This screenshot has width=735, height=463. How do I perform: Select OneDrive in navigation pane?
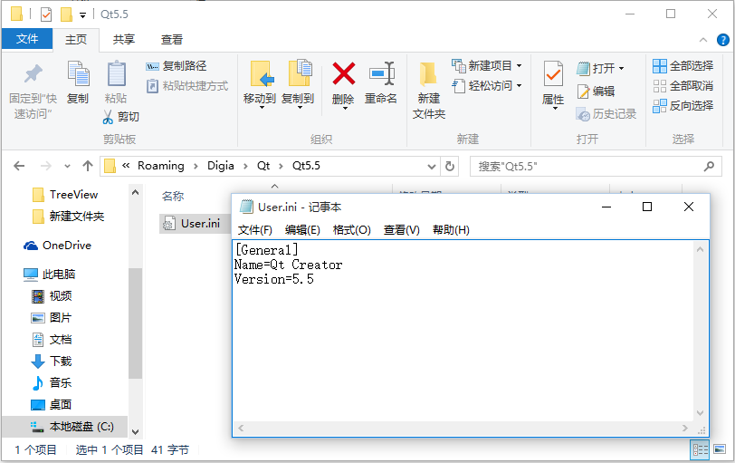pos(57,246)
